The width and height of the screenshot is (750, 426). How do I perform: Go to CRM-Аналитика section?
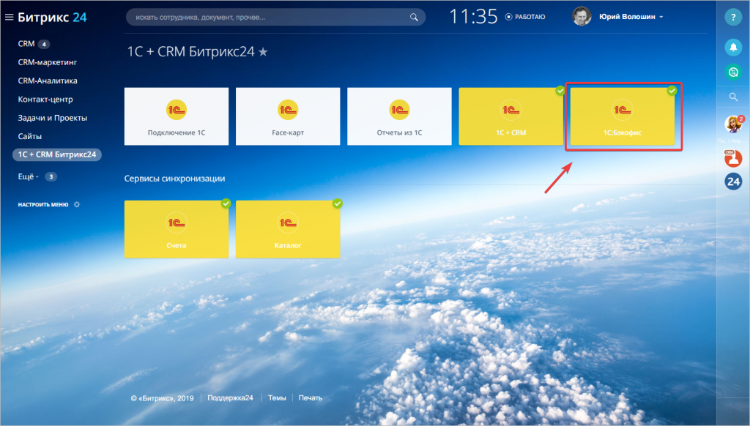[x=48, y=81]
